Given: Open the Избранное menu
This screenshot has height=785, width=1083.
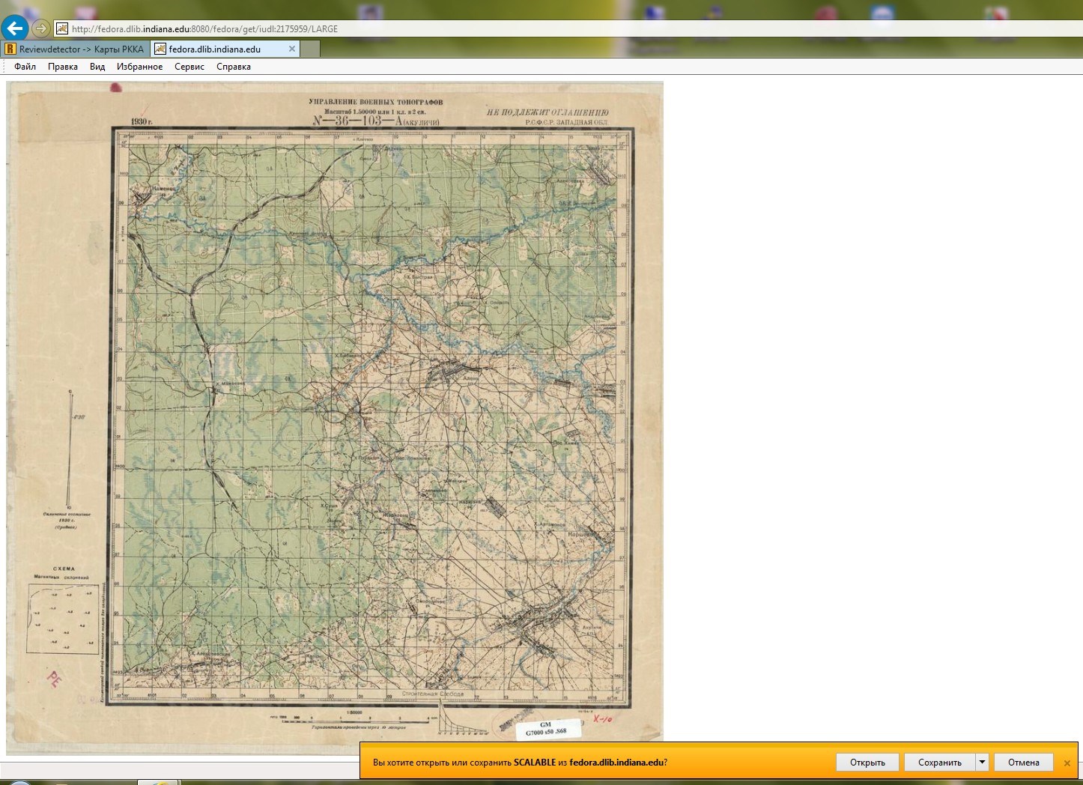Looking at the screenshot, I should tap(139, 67).
